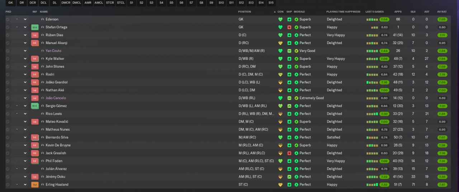Click Yan Couto's yellow match sharpness icon

[x=289, y=51]
